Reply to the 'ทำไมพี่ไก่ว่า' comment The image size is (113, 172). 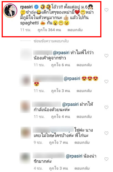(x=84, y=65)
